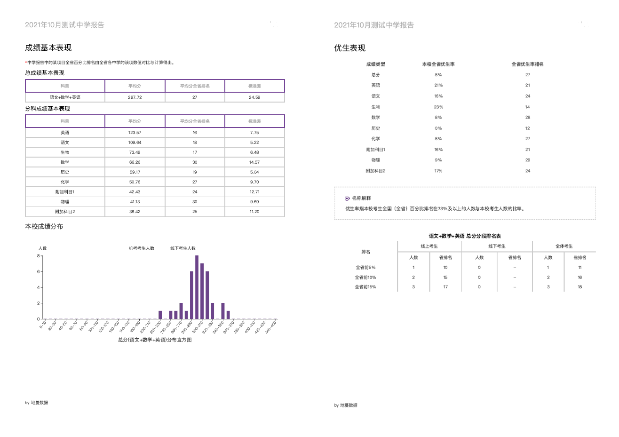619x437 pixels.
Task: Select 附加科目2 average score 36.42
Action: coord(135,212)
